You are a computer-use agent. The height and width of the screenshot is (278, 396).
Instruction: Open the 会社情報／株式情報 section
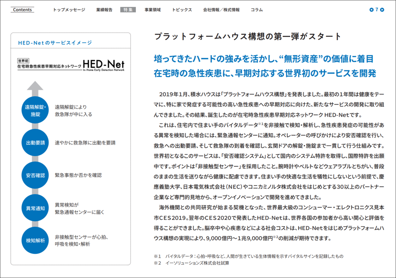[221, 10]
